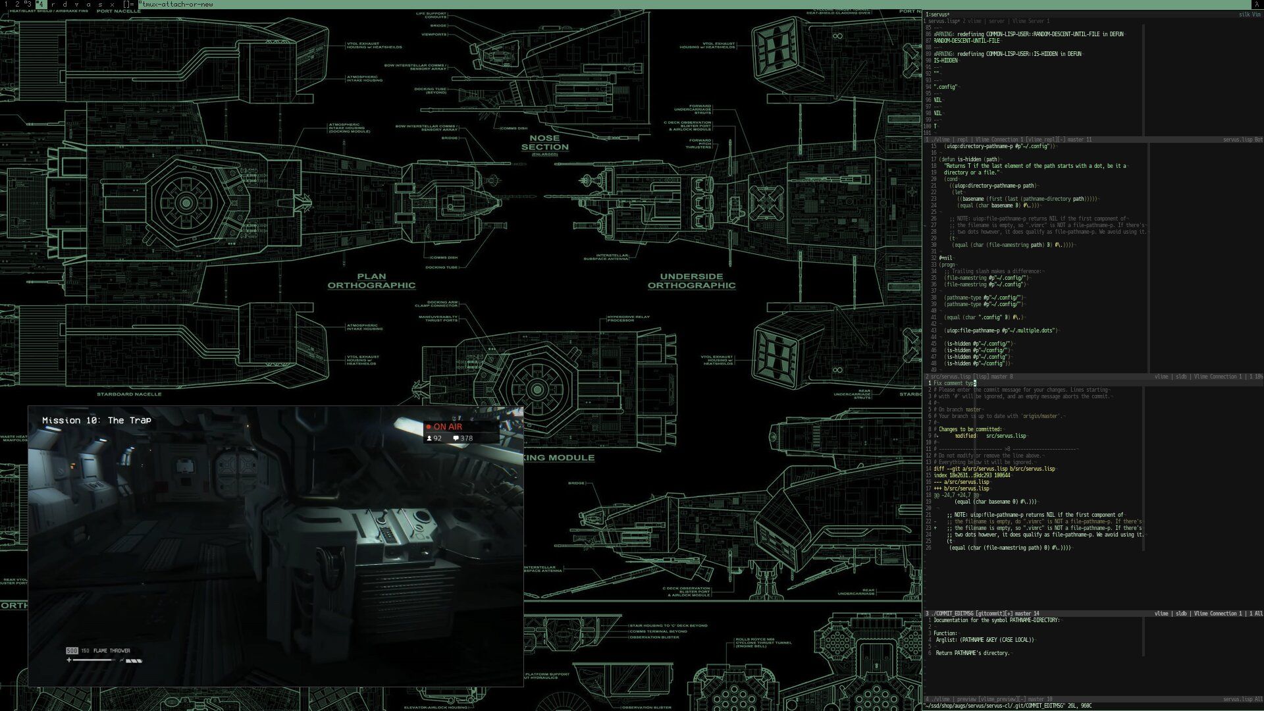The width and height of the screenshot is (1264, 711).
Task: Click REPL warning about RANDOM-DESCENT-UNTIL-FILE
Action: (1029, 34)
